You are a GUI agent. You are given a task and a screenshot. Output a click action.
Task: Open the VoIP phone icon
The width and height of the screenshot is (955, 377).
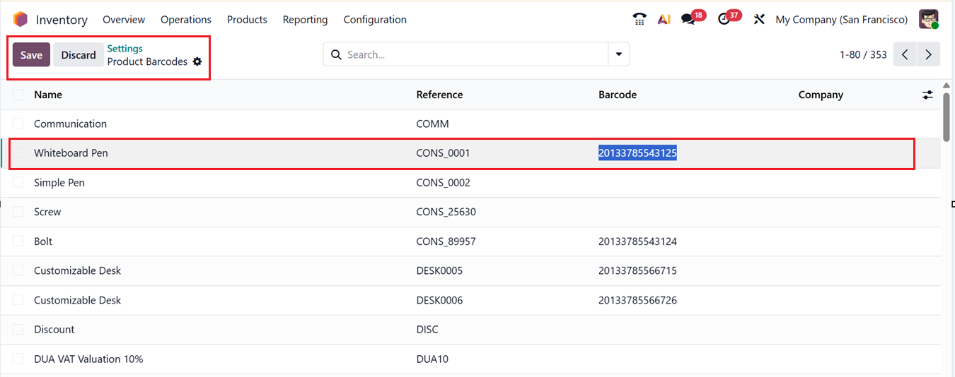coord(639,19)
